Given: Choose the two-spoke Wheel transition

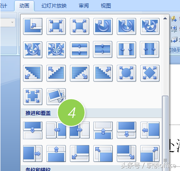Looking at the screenshot, I should (x=126, y=26).
